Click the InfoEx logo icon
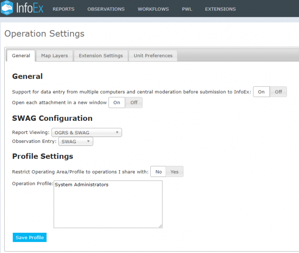Screen dimensions: 299x253 pyautogui.click(x=7, y=8)
